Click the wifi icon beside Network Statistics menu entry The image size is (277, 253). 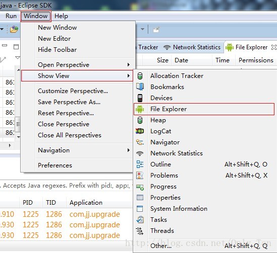(140, 153)
